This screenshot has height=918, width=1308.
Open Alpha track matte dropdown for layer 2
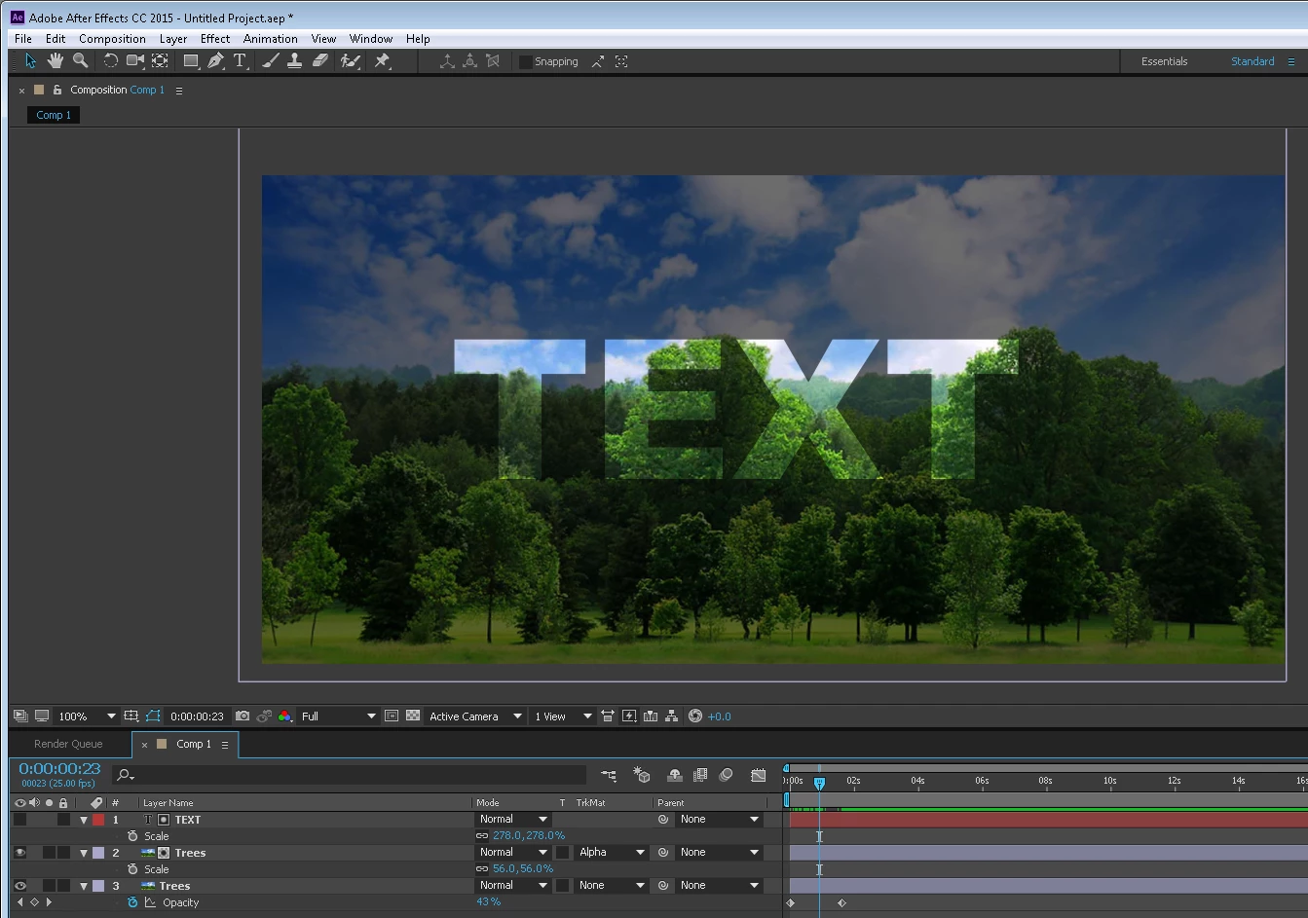(x=612, y=853)
